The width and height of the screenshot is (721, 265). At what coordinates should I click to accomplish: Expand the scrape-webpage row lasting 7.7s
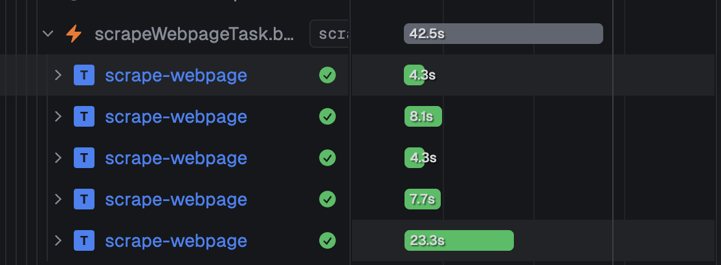58,199
